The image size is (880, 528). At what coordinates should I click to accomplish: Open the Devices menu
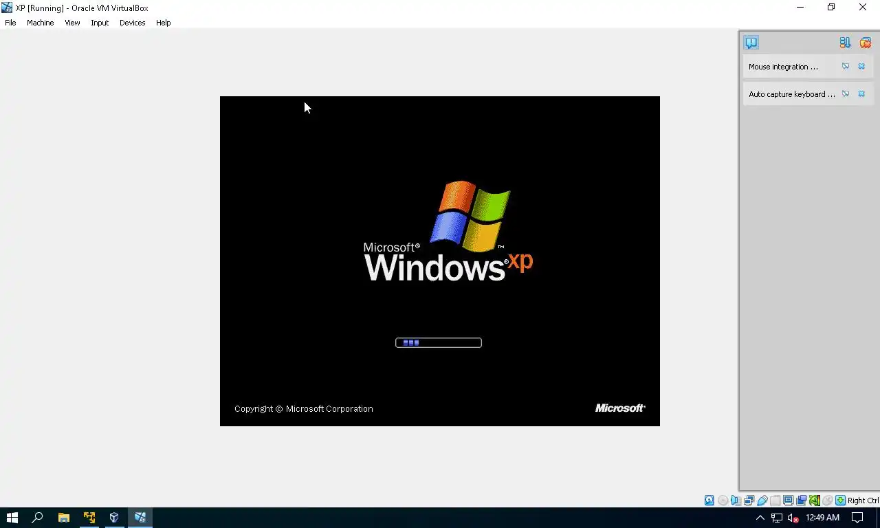[x=132, y=23]
